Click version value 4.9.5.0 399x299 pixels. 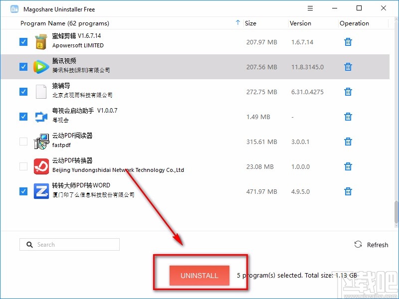(300, 192)
